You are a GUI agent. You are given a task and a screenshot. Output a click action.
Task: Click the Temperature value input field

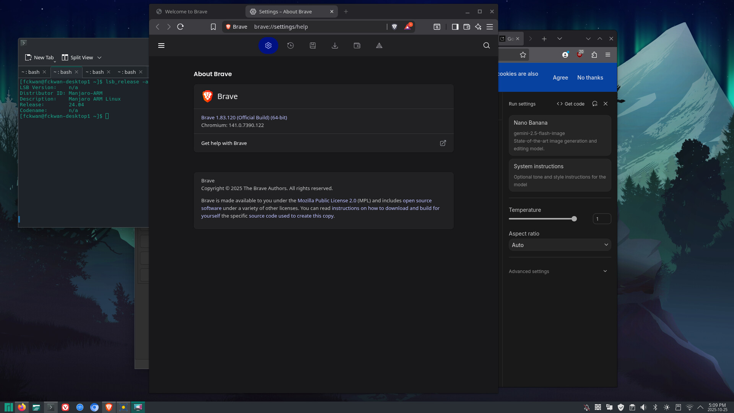(601, 219)
